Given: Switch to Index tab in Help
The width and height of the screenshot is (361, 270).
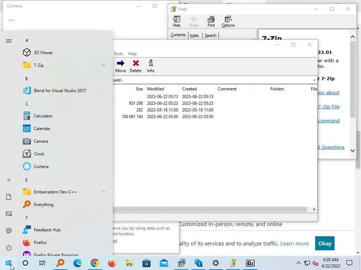Looking at the screenshot, I should point(195,36).
